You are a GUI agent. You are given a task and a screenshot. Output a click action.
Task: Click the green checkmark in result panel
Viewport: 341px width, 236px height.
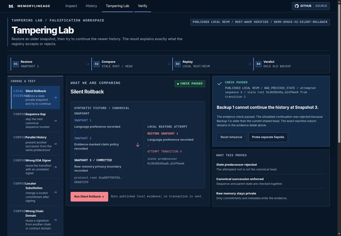point(220,83)
